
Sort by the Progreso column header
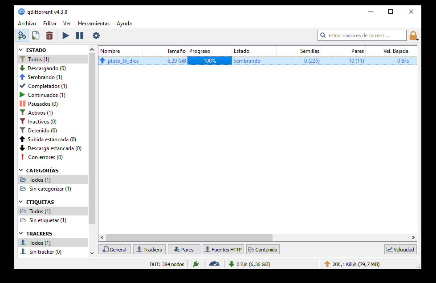point(210,51)
